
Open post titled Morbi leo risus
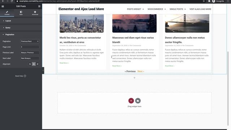(80, 40)
